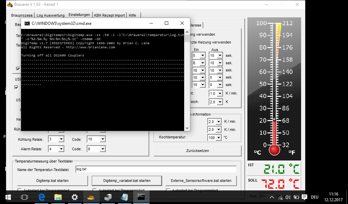
Task: Launch Microsoft Edge from the taskbar
Action: coord(41,197)
